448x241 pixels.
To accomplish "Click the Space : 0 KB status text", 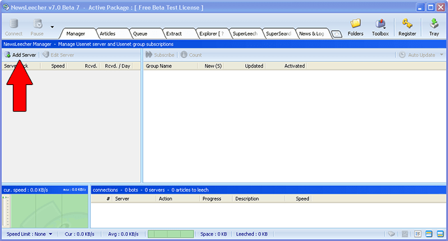I will pos(213,234).
